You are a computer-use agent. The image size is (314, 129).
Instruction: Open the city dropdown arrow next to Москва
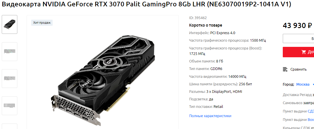click(x=313, y=84)
